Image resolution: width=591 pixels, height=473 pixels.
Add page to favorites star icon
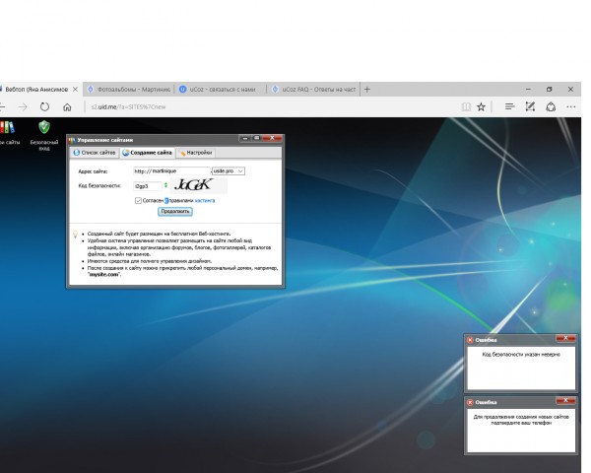tap(481, 107)
